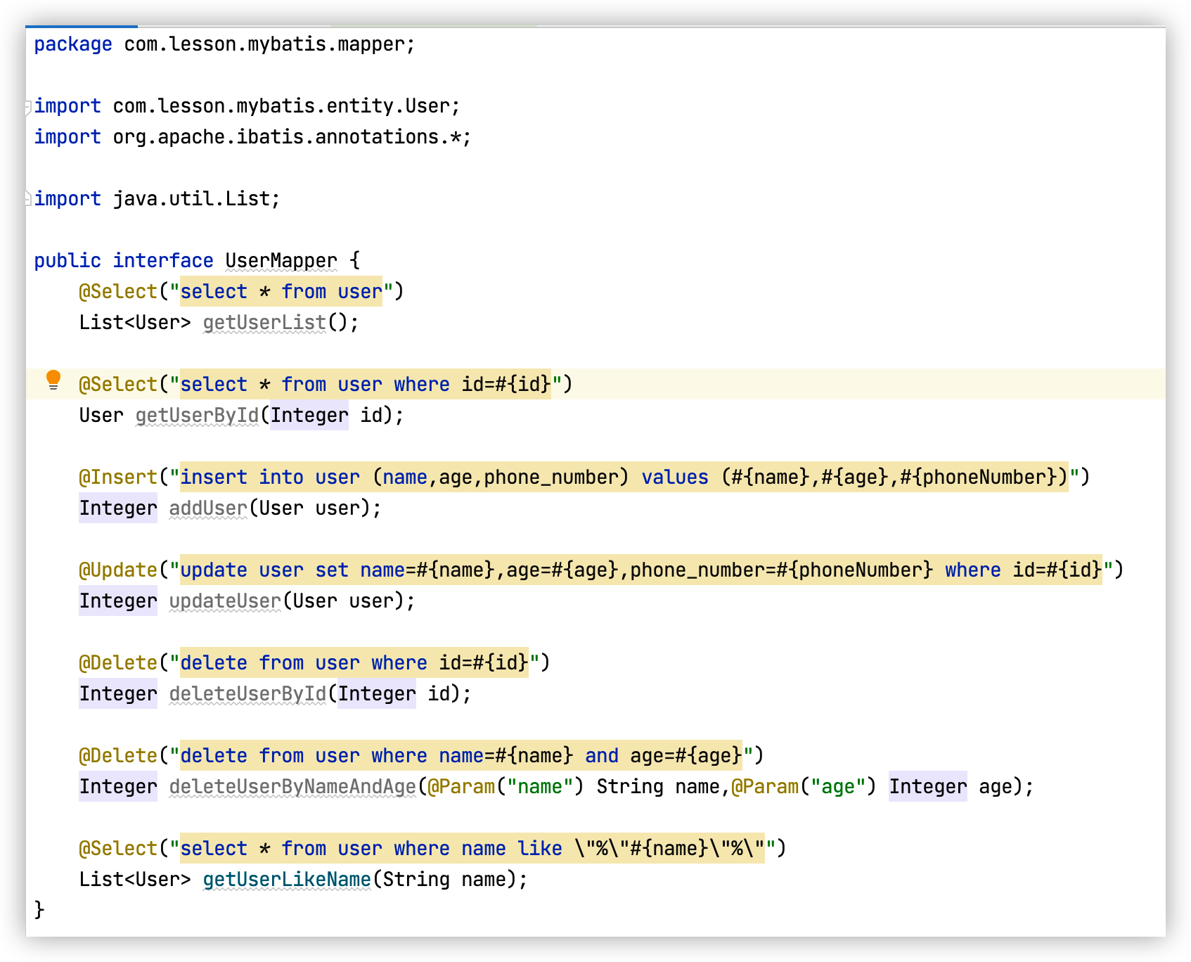Click the 'like' keyword in last query
Screen dimensions: 1191x962
[x=540, y=849]
